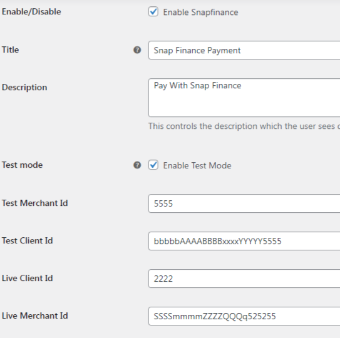Focus the Description text area
Image resolution: width=340 pixels, height=338 pixels.
(244, 98)
